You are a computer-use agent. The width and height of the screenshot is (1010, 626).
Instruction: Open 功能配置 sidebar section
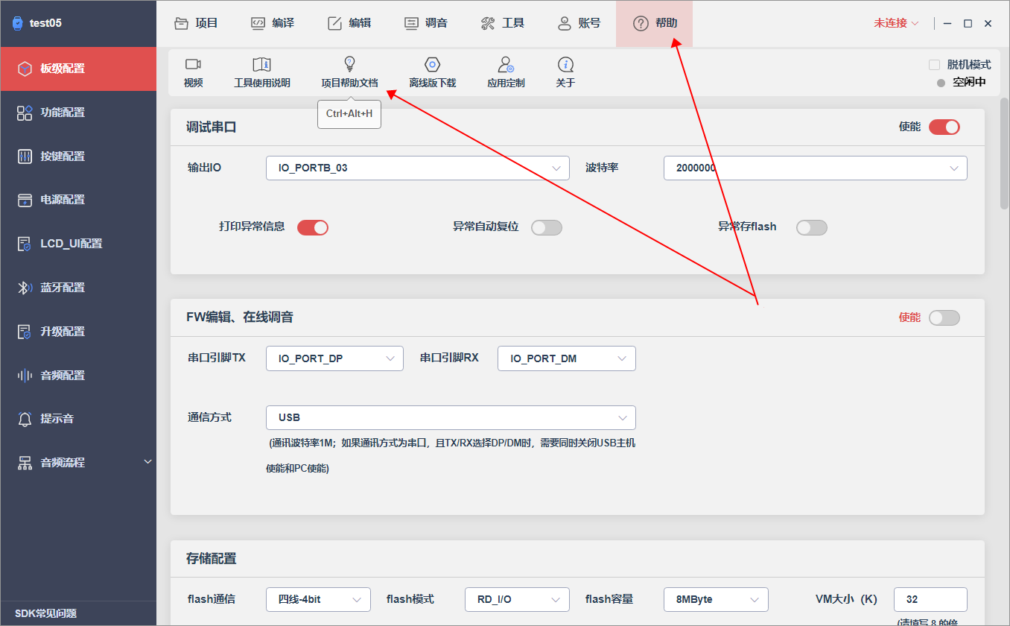[x=78, y=113]
